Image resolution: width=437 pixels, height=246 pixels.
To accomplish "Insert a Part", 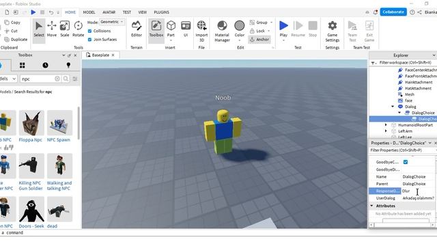I will [171, 29].
